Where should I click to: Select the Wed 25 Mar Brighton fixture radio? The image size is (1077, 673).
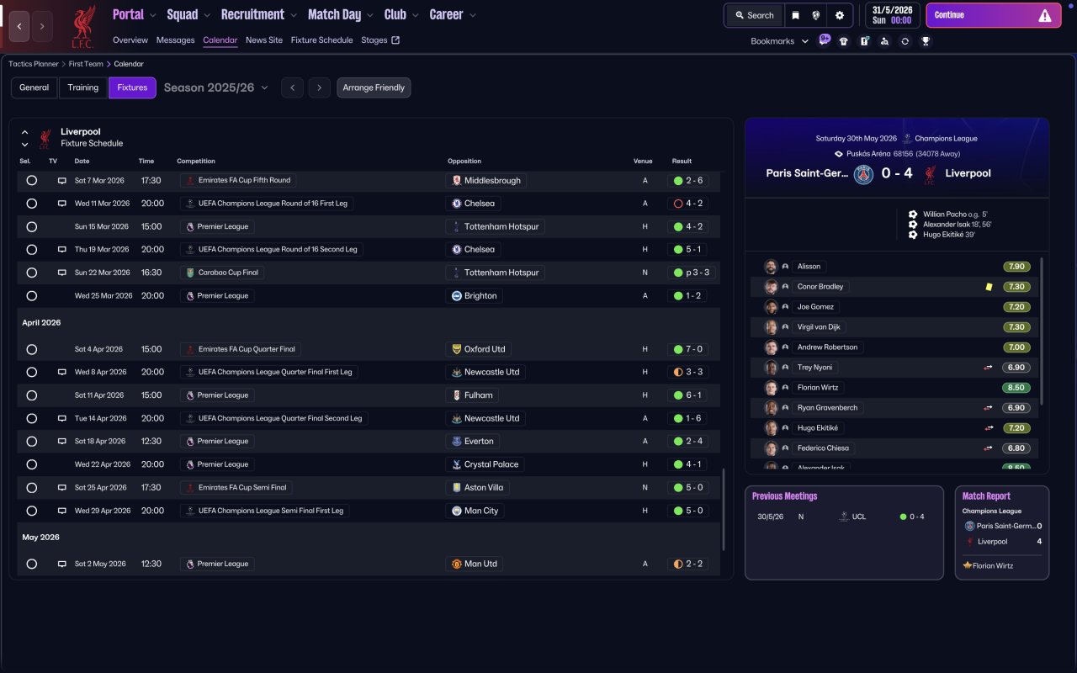[x=32, y=296]
